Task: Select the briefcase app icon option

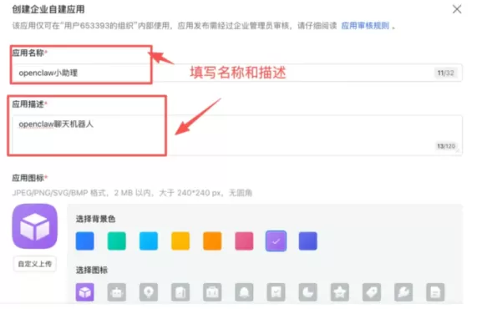Action: click(212, 292)
